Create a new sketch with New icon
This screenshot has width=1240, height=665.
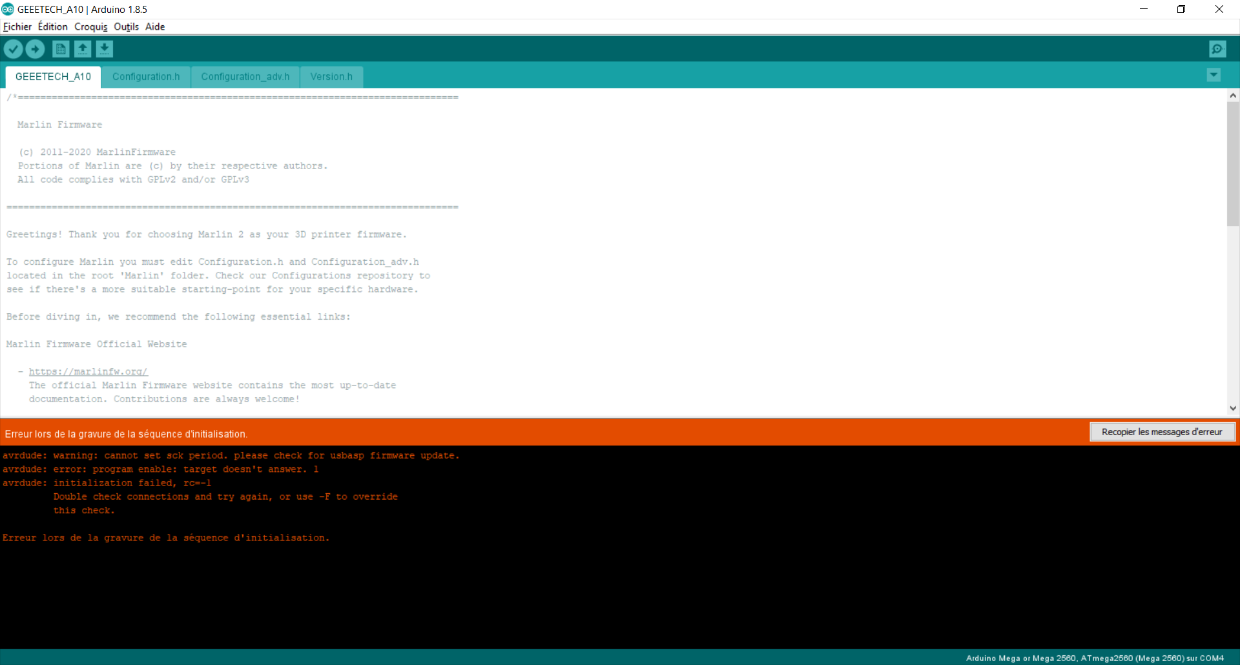pyautogui.click(x=61, y=49)
